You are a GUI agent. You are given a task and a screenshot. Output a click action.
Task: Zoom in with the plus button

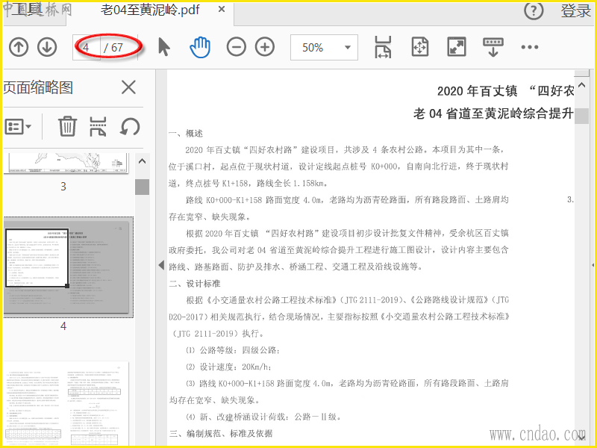265,47
